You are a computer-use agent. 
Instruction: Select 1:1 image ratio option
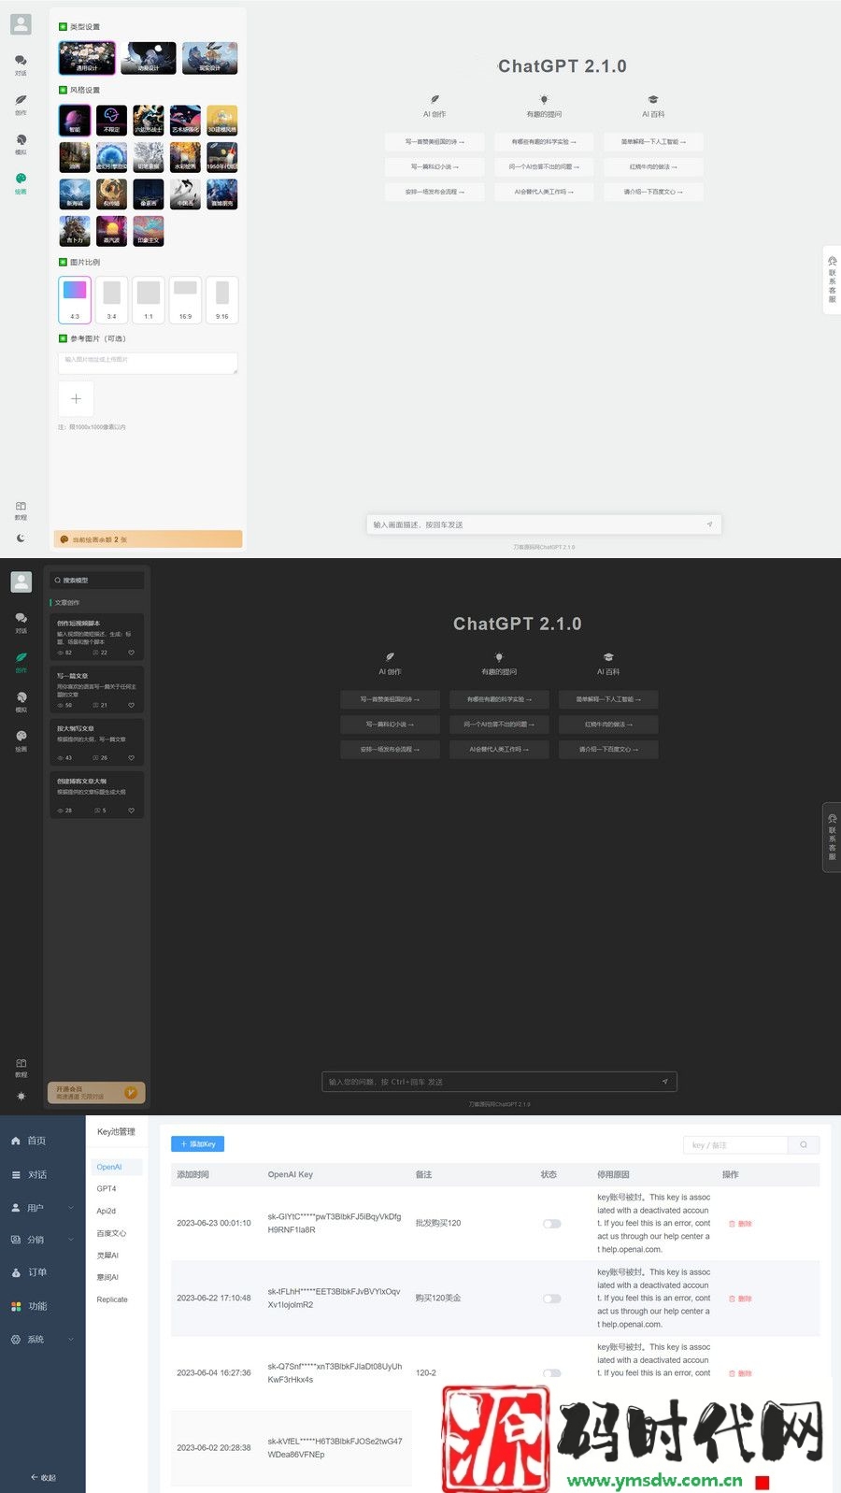(x=149, y=300)
